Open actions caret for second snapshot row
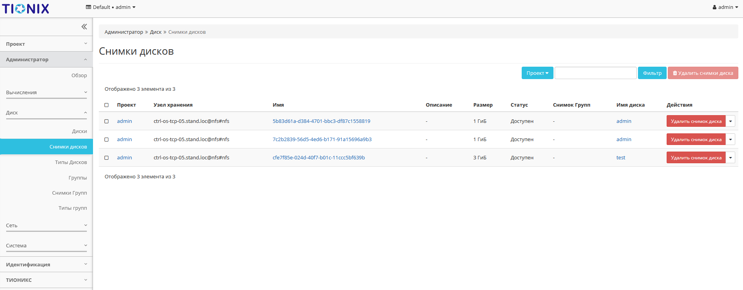 point(730,140)
